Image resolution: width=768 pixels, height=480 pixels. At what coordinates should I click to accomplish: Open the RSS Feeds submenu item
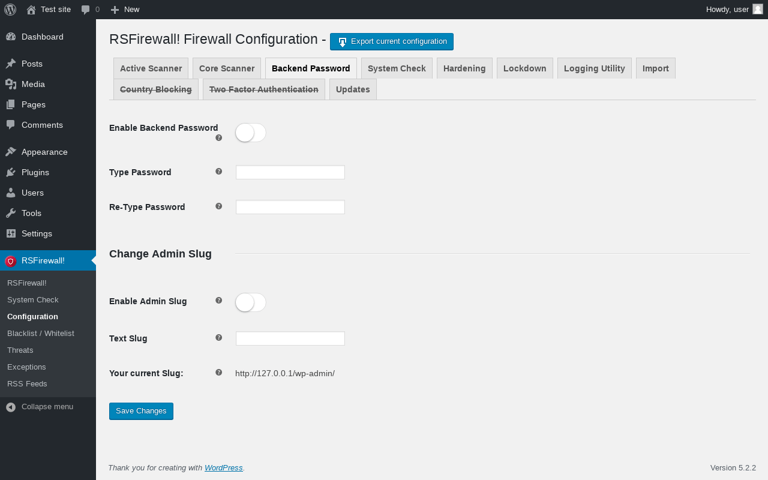coord(48,383)
